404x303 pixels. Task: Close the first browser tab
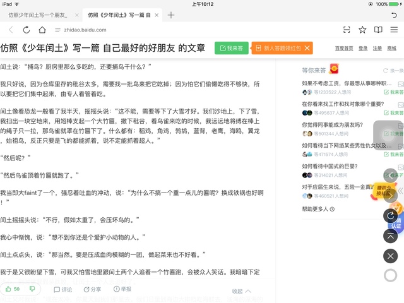(76, 14)
